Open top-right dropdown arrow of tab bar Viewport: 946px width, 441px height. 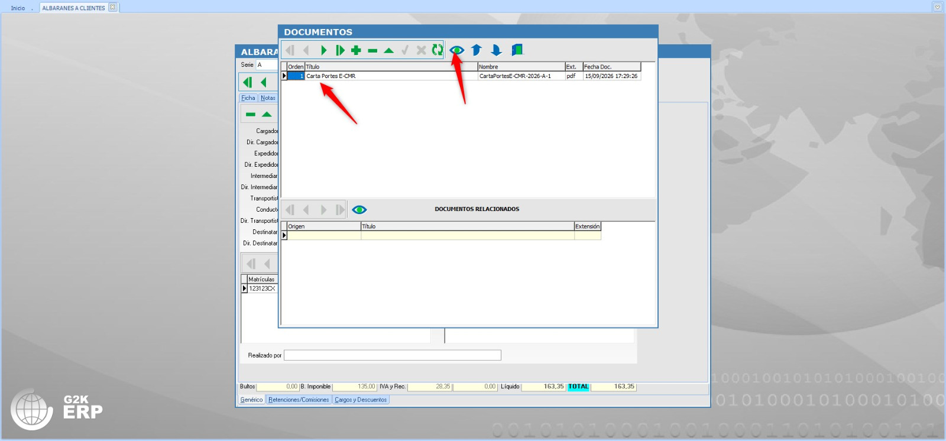937,7
